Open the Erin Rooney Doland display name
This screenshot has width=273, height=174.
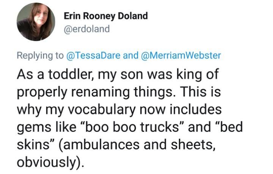pyautogui.click(x=106, y=16)
